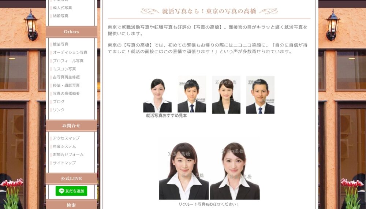Image resolution: width=366 pixels, height=209 pixels.
Task: View 料金システム page
Action: pos(64,146)
